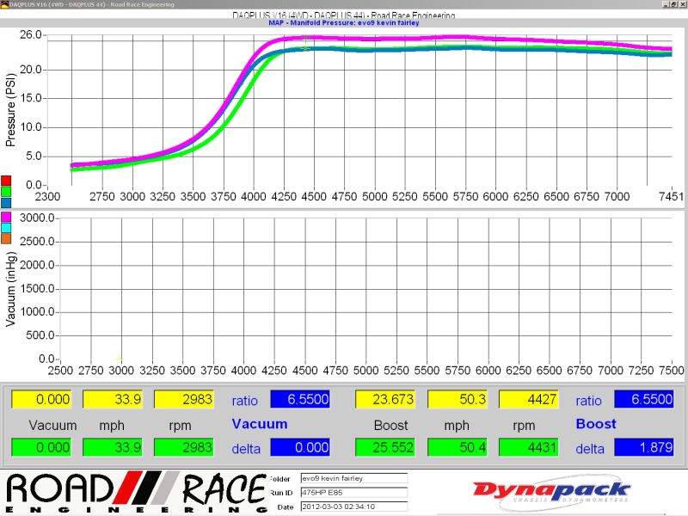Select the yellow Boost rpm value 4427
Image resolution: width=688 pixels, height=516 pixels.
(529, 399)
